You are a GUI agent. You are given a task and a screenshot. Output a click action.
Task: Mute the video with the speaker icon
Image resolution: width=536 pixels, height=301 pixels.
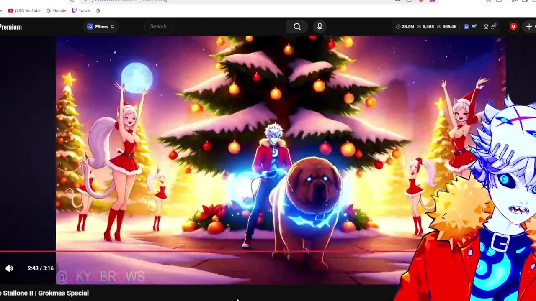(9, 268)
